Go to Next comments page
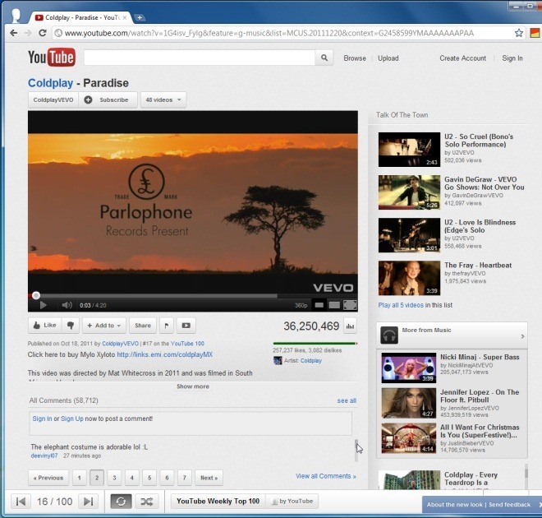This screenshot has height=518, width=542. click(209, 478)
